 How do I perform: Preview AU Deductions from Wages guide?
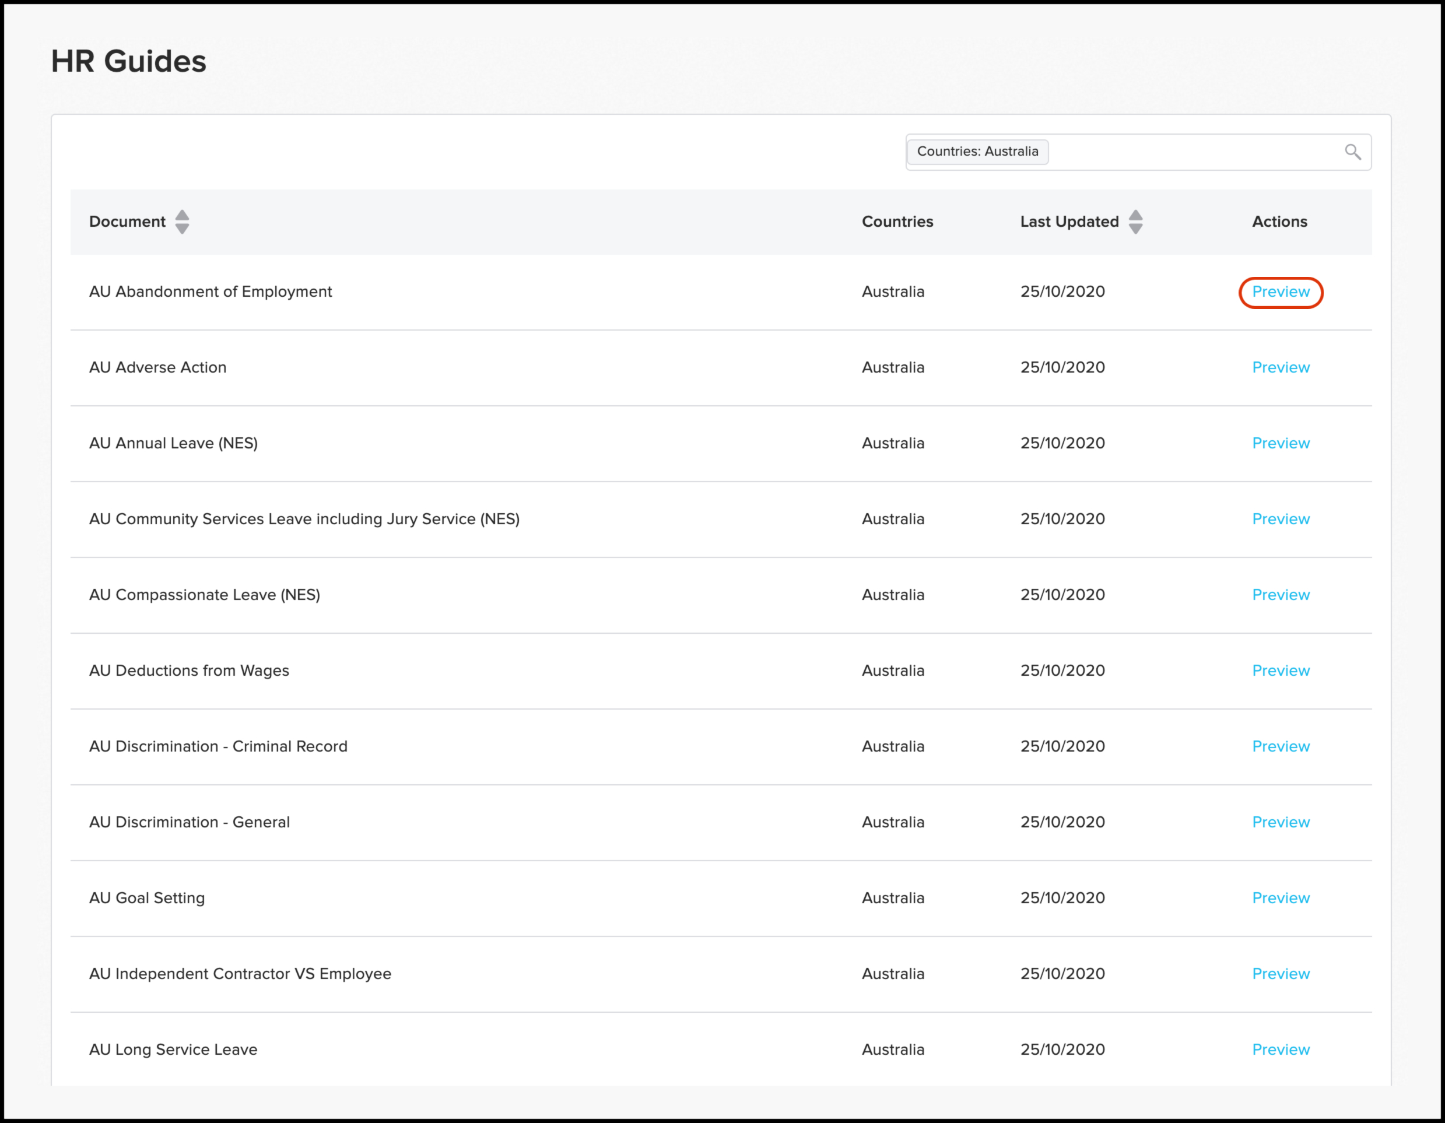[1280, 671]
